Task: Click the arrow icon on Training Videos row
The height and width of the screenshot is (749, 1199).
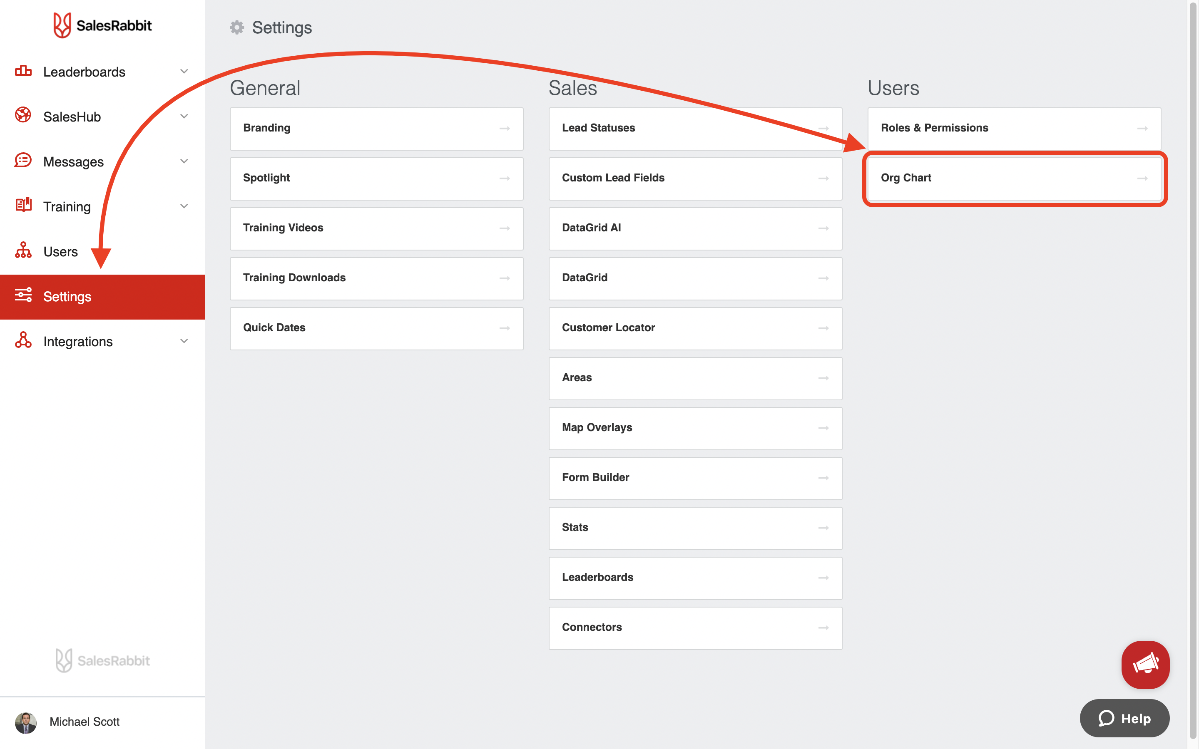Action: (505, 228)
